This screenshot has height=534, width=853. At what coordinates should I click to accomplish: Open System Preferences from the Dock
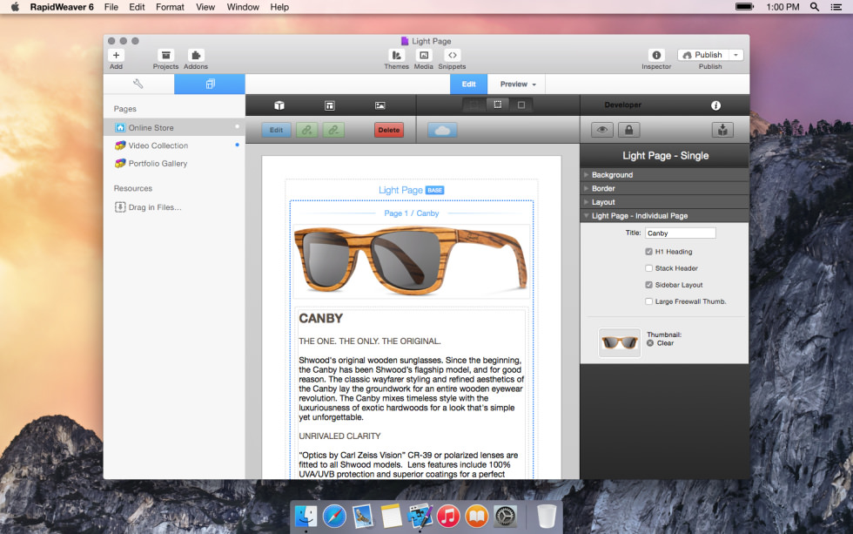tap(505, 516)
